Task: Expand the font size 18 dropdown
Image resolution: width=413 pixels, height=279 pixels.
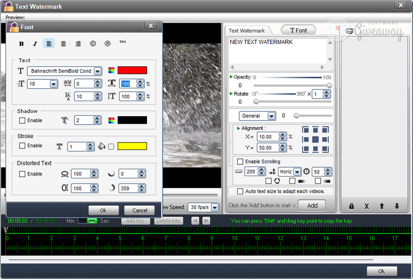Action: coord(53,84)
